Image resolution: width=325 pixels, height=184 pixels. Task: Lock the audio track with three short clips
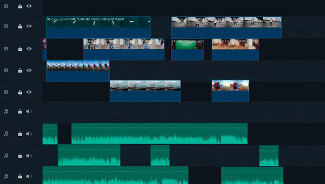20,156
